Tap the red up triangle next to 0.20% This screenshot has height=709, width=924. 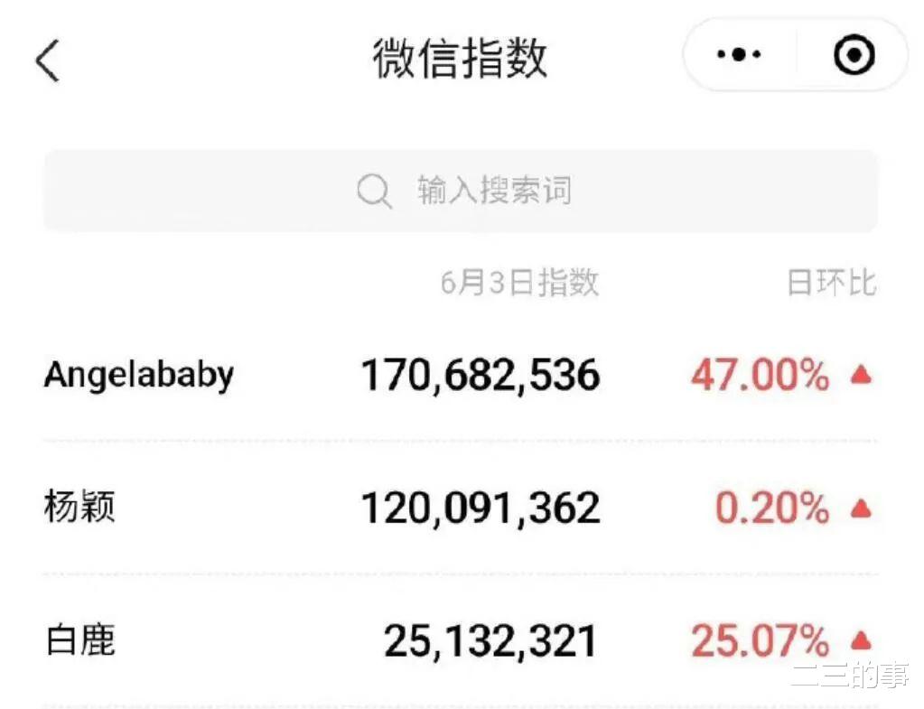[861, 508]
